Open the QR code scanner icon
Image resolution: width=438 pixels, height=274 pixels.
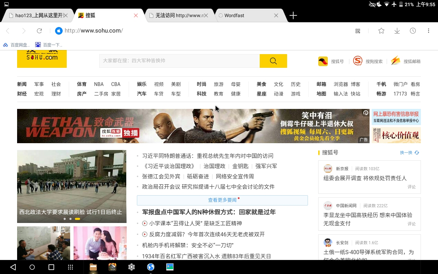coord(358,31)
